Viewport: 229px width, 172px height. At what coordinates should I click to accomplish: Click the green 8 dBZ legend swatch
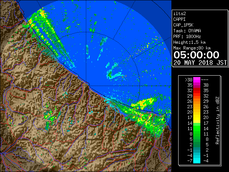point(197,134)
